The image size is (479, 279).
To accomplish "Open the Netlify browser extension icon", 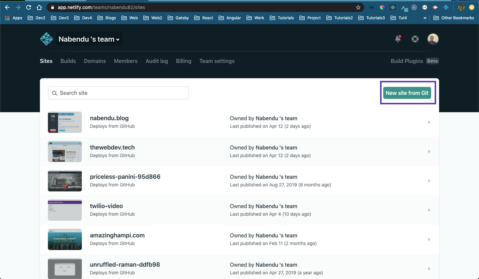I will point(446,7).
